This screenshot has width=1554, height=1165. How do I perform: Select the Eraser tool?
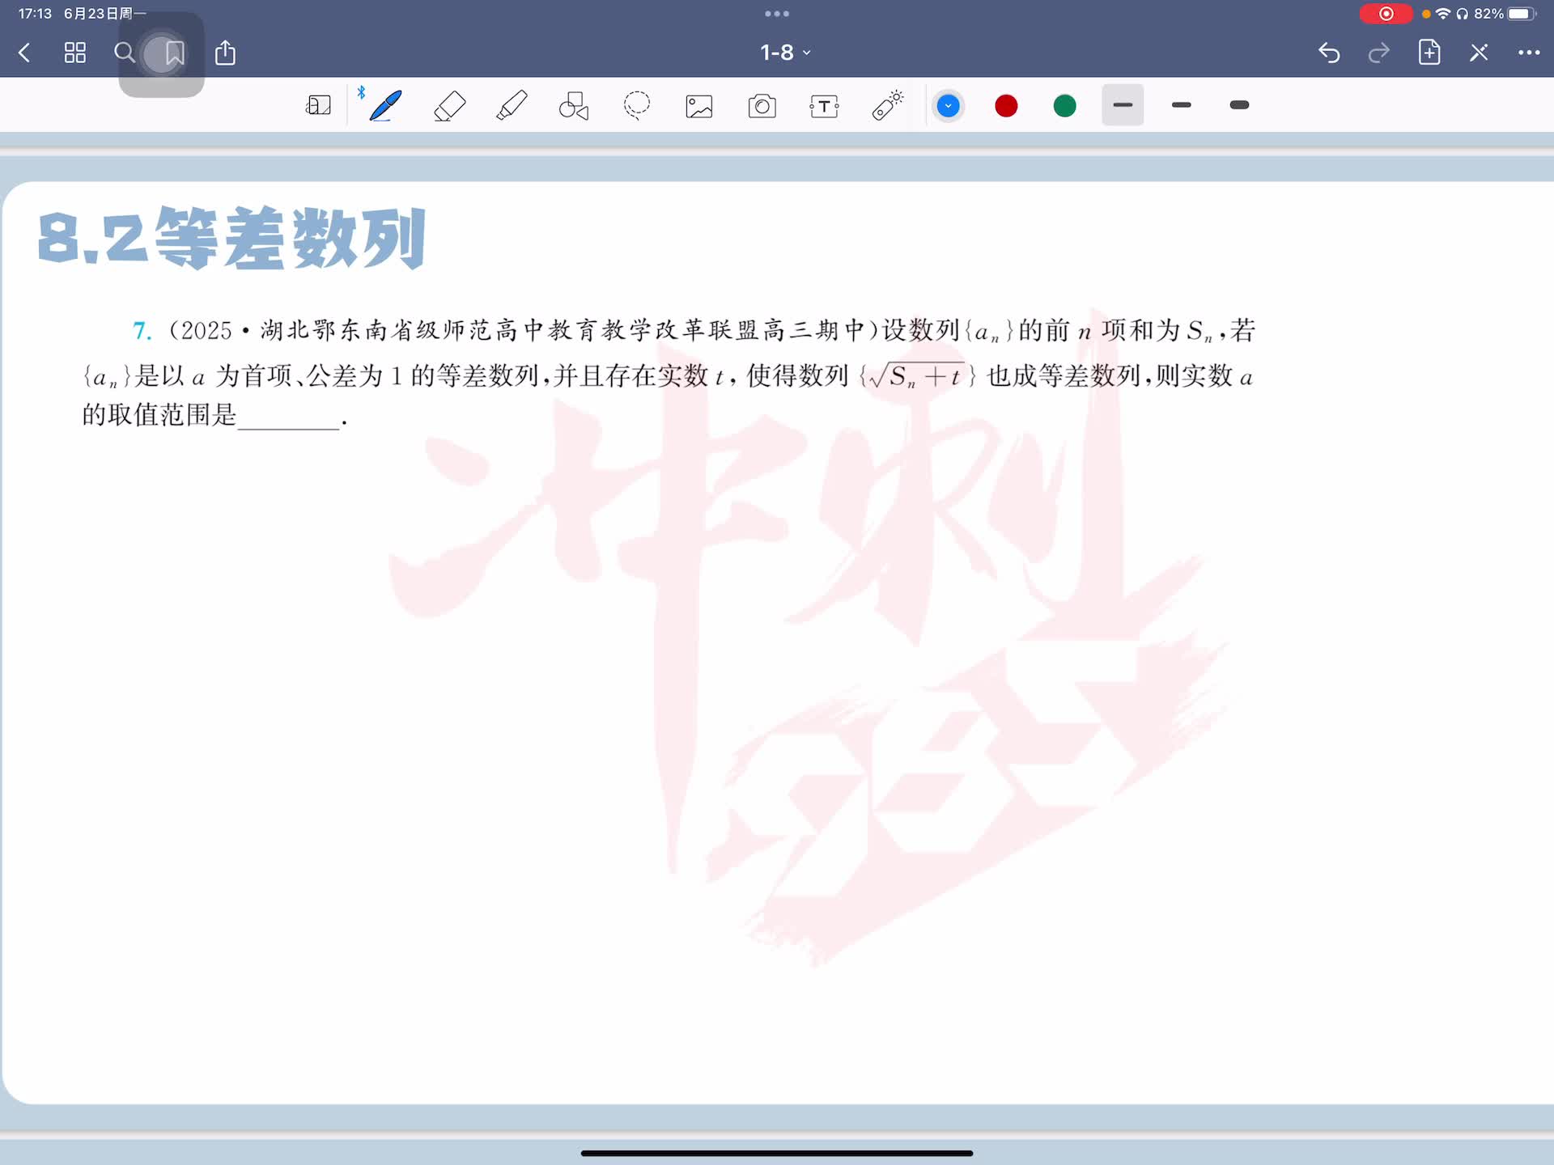tap(449, 106)
